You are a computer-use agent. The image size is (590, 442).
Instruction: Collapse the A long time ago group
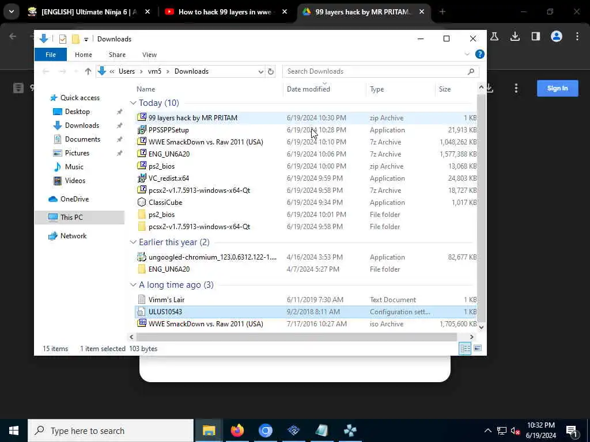(133, 285)
